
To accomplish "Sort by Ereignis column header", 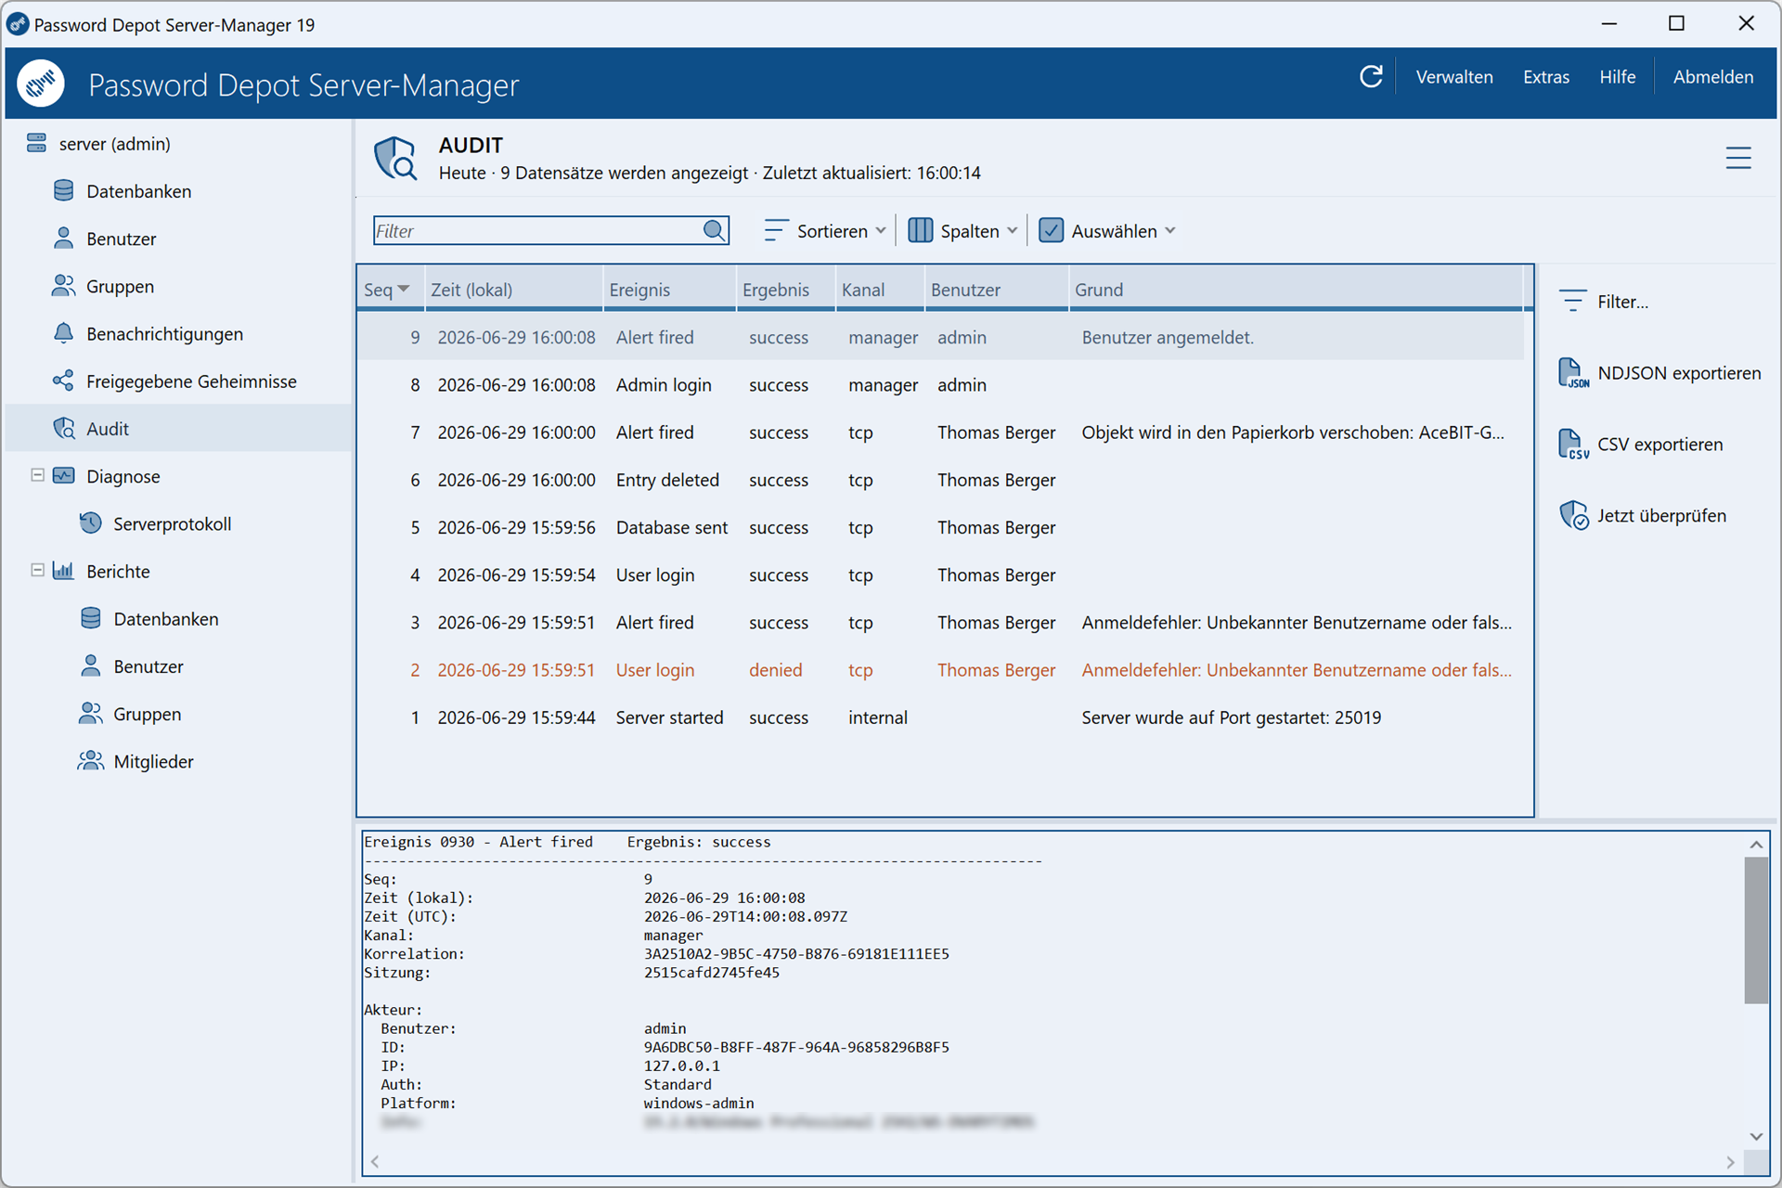I will click(670, 289).
